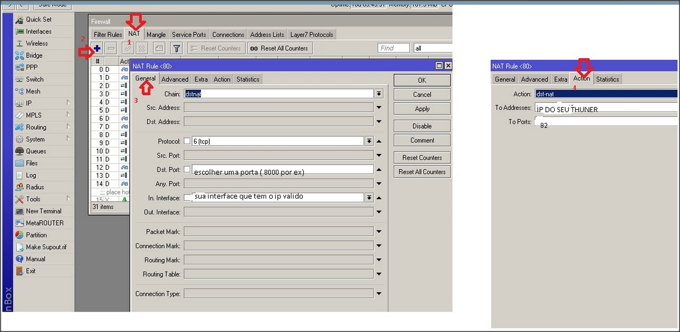The width and height of the screenshot is (680, 332).
Task: Select Queues in the sidebar
Action: [x=35, y=151]
